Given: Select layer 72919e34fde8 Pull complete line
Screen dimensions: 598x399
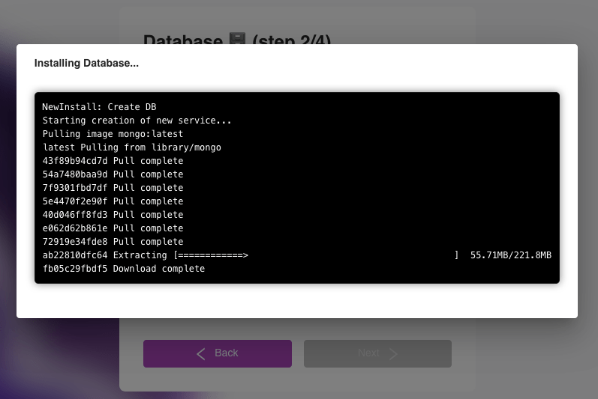Looking at the screenshot, I should click(113, 242).
